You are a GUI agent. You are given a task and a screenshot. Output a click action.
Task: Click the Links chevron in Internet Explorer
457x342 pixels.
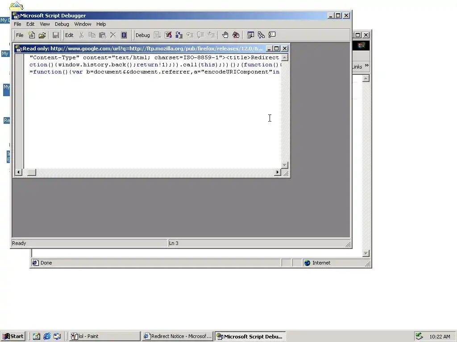367,66
